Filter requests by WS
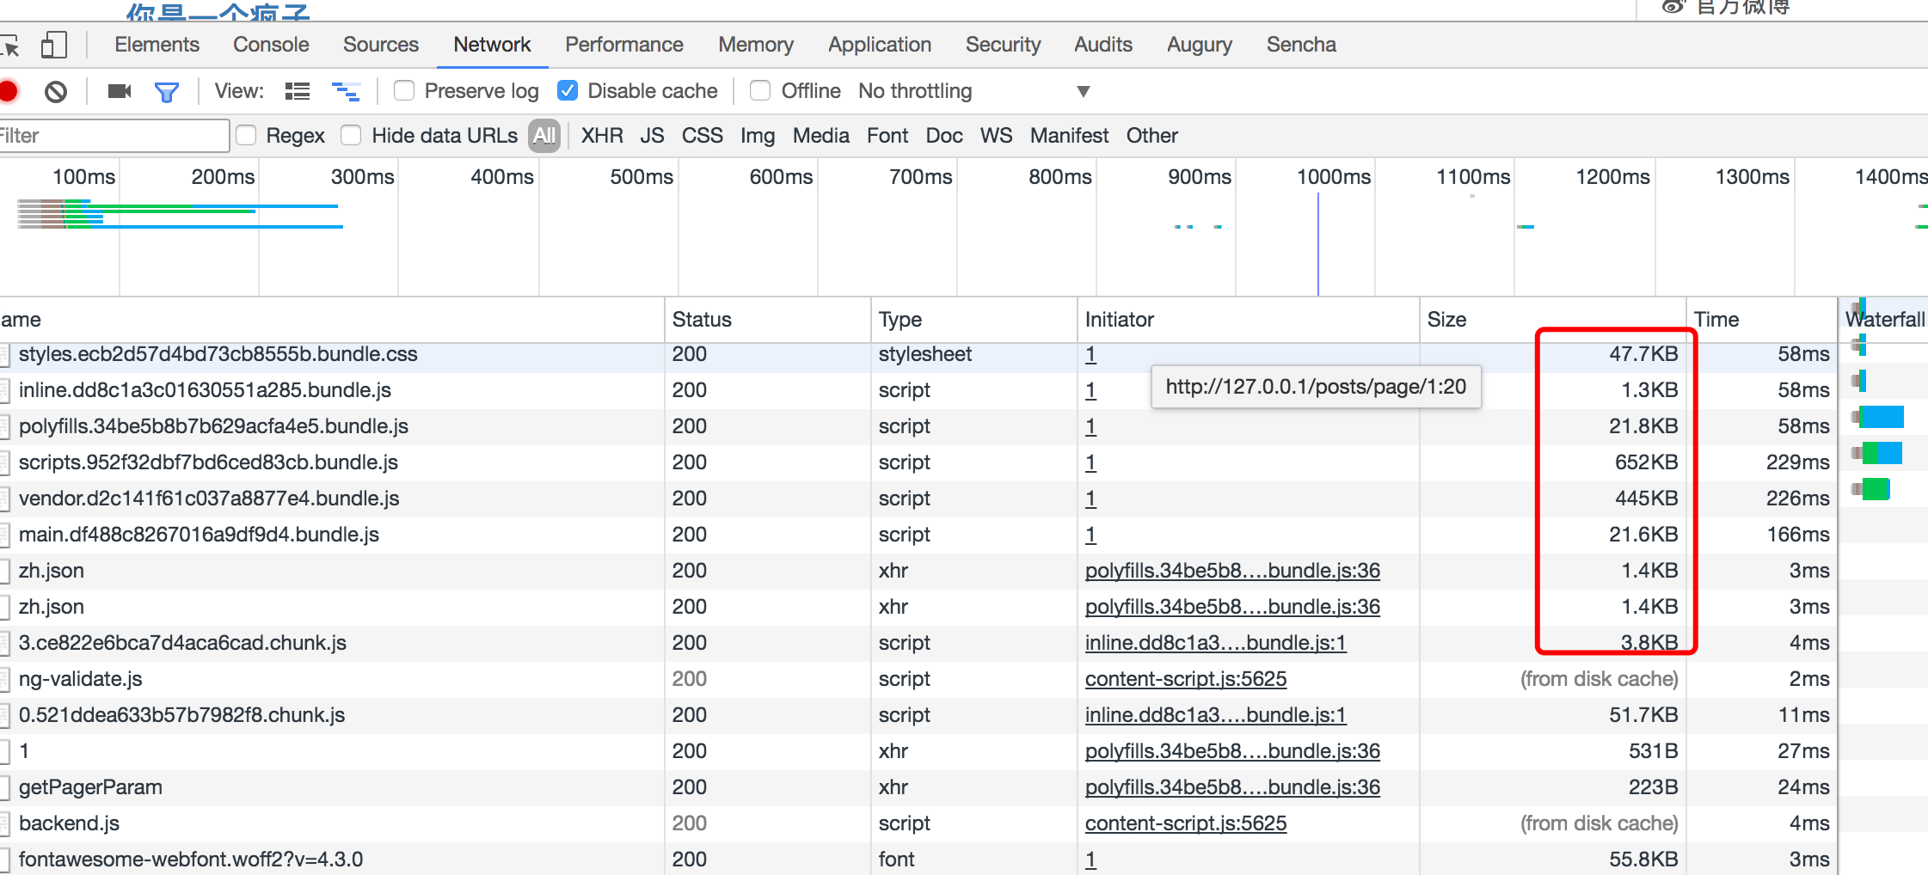 [997, 136]
